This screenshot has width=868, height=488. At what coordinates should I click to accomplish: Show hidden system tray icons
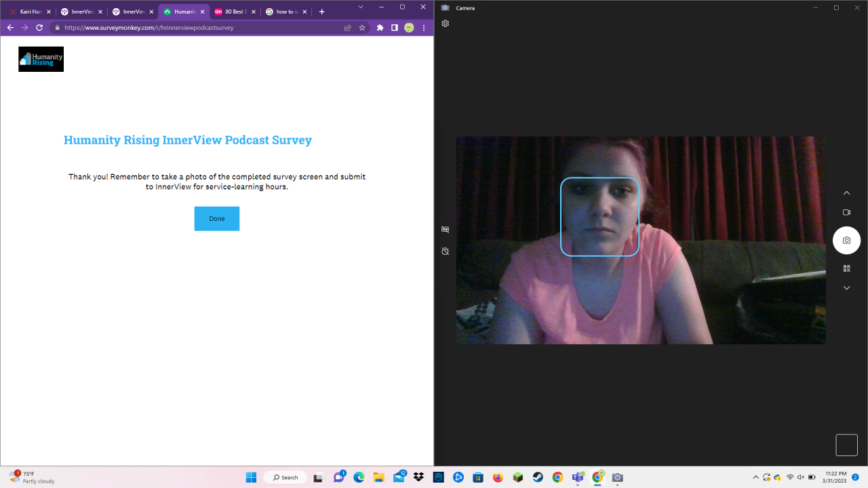coord(756,477)
